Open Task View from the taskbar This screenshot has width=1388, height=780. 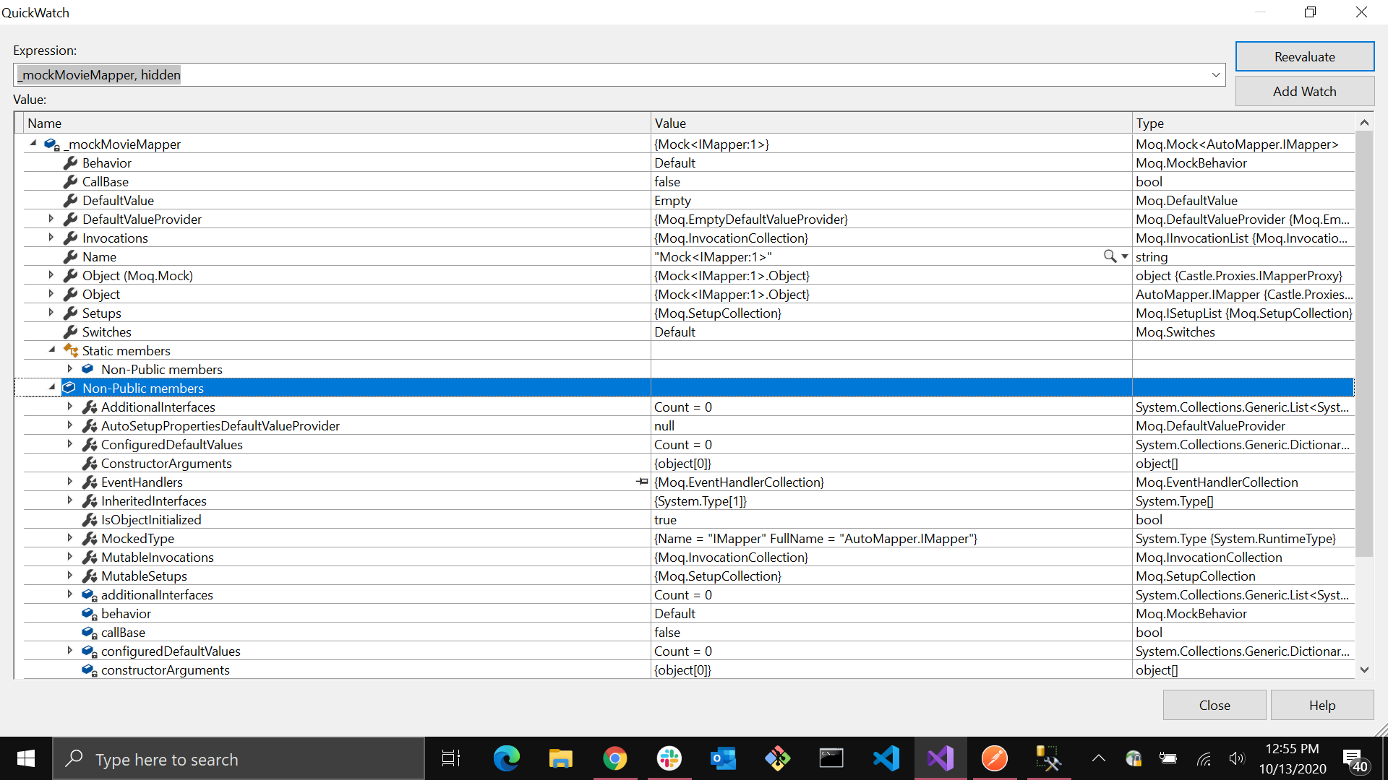click(x=451, y=758)
